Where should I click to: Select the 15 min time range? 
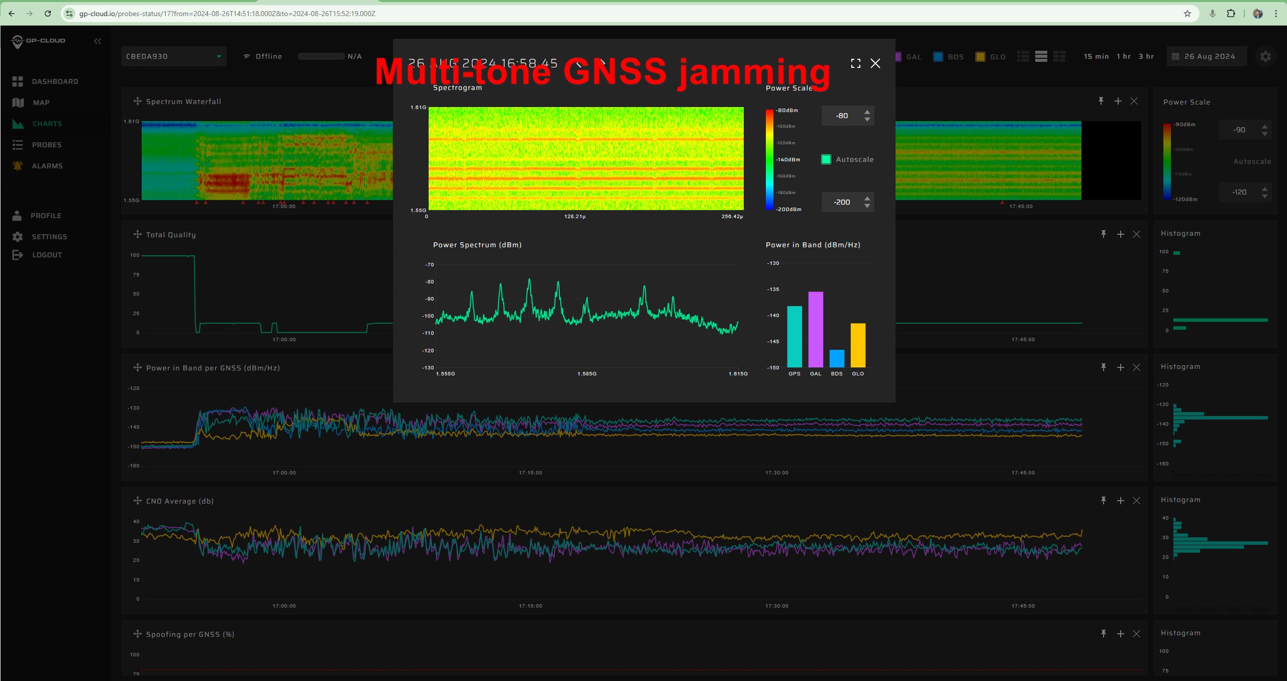1096,56
